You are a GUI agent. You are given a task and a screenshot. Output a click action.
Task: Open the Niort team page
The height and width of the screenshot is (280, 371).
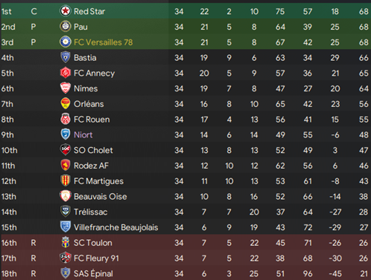[x=83, y=135]
